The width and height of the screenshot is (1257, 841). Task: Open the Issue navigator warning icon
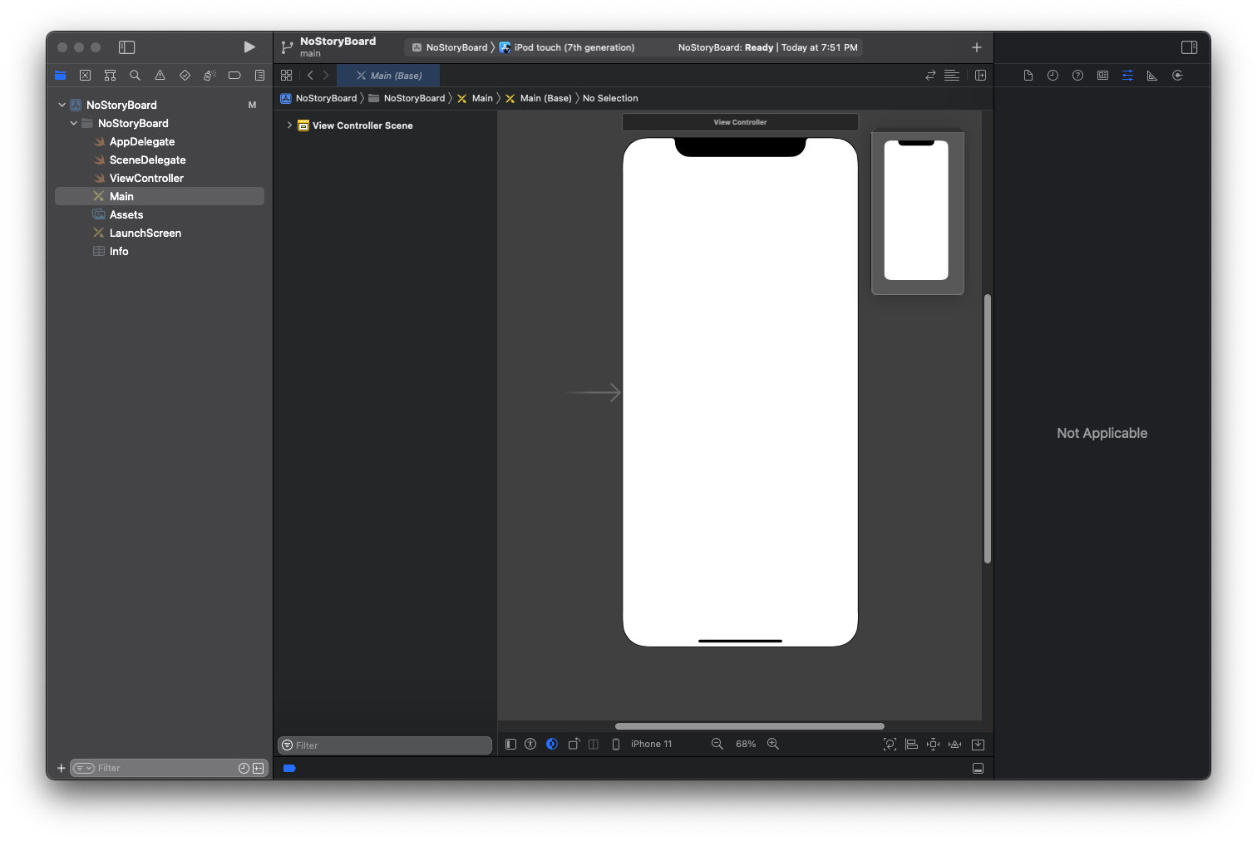(160, 76)
